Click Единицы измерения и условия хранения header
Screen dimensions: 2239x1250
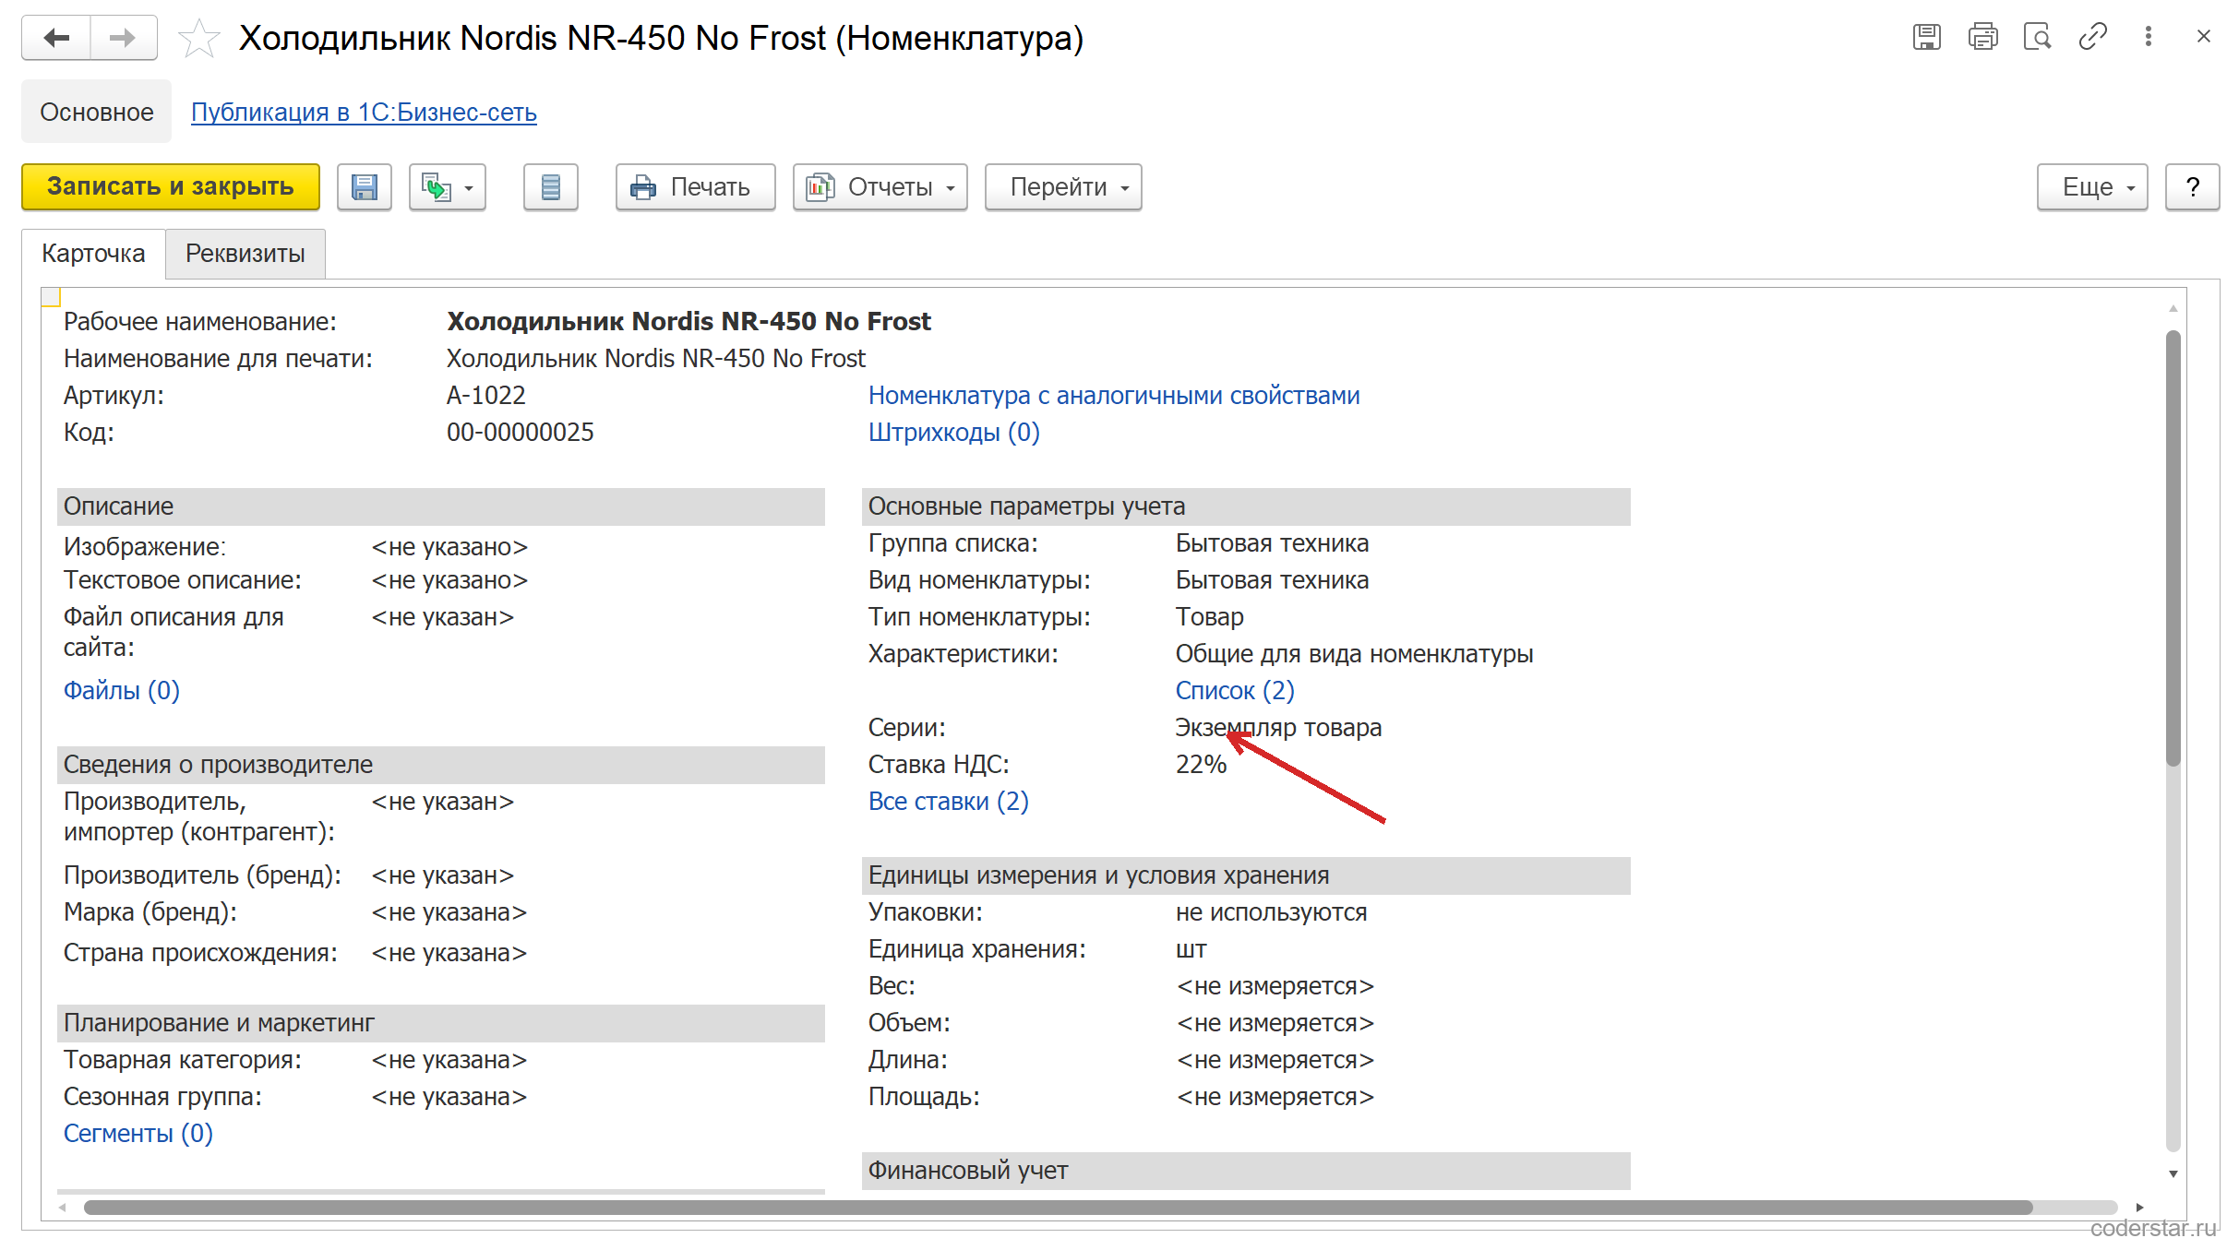coord(1246,875)
